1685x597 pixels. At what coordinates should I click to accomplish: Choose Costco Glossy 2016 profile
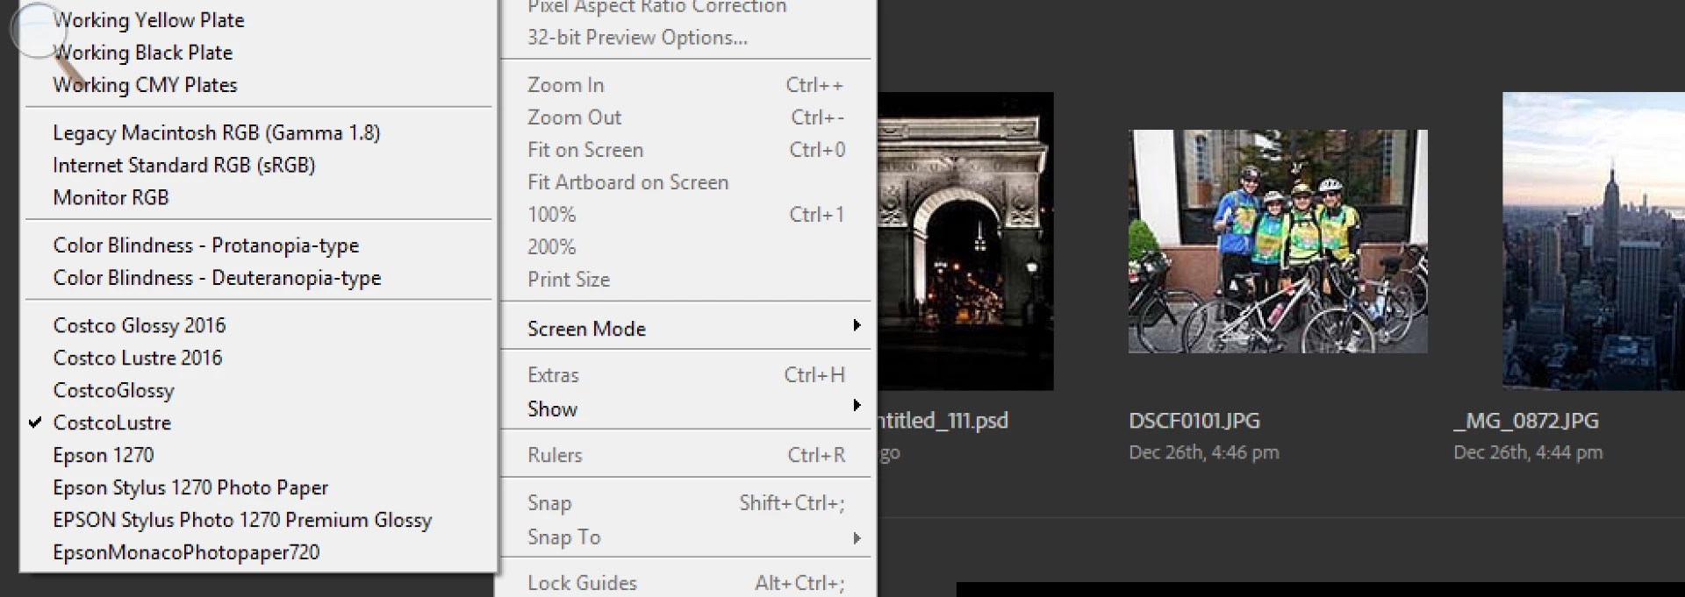pyautogui.click(x=259, y=325)
